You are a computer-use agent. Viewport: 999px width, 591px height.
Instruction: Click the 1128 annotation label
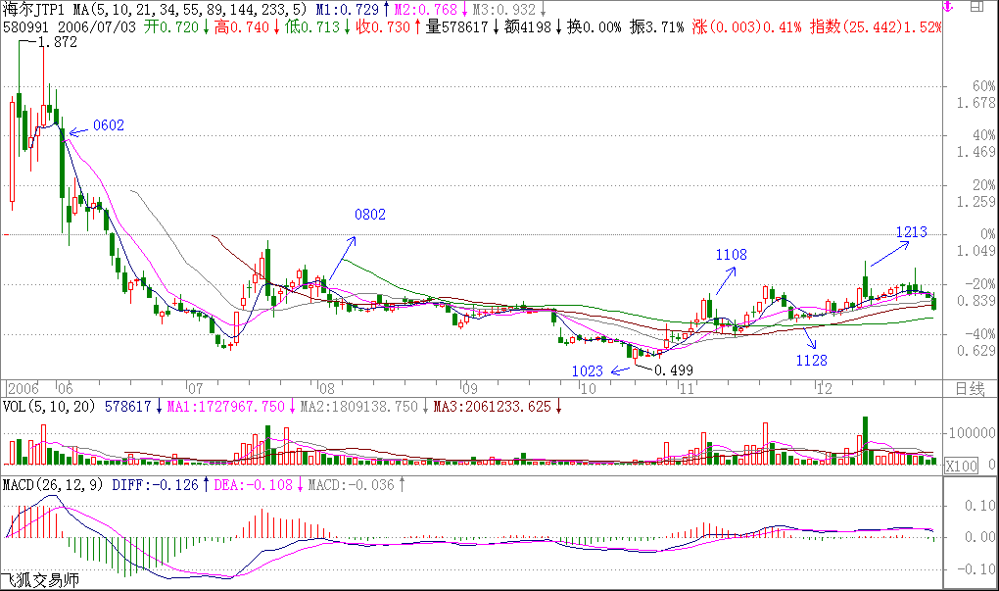coord(811,361)
